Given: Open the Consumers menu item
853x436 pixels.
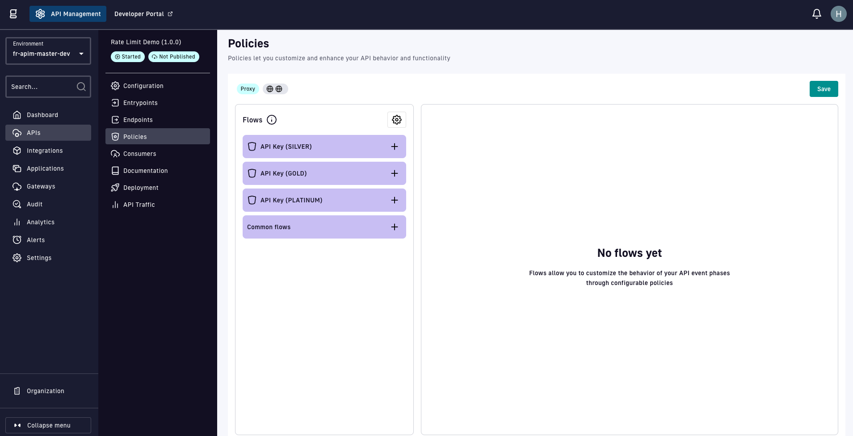Looking at the screenshot, I should [139, 154].
